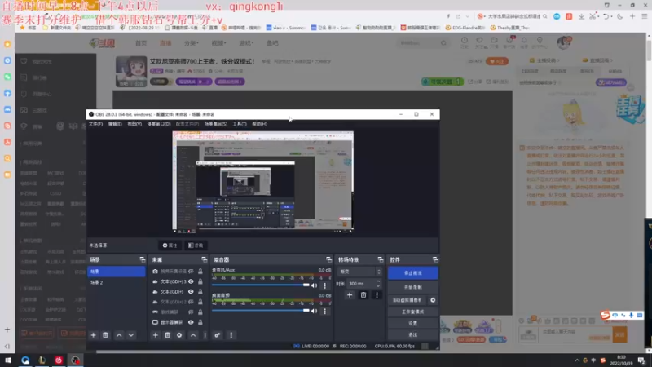The width and height of the screenshot is (652, 367).
Task: Click the start recording button
Action: pyautogui.click(x=412, y=287)
